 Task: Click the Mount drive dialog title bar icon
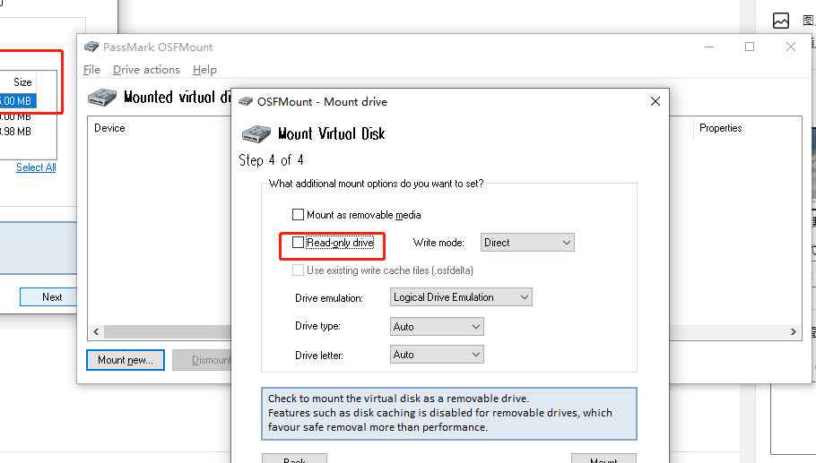[245, 101]
